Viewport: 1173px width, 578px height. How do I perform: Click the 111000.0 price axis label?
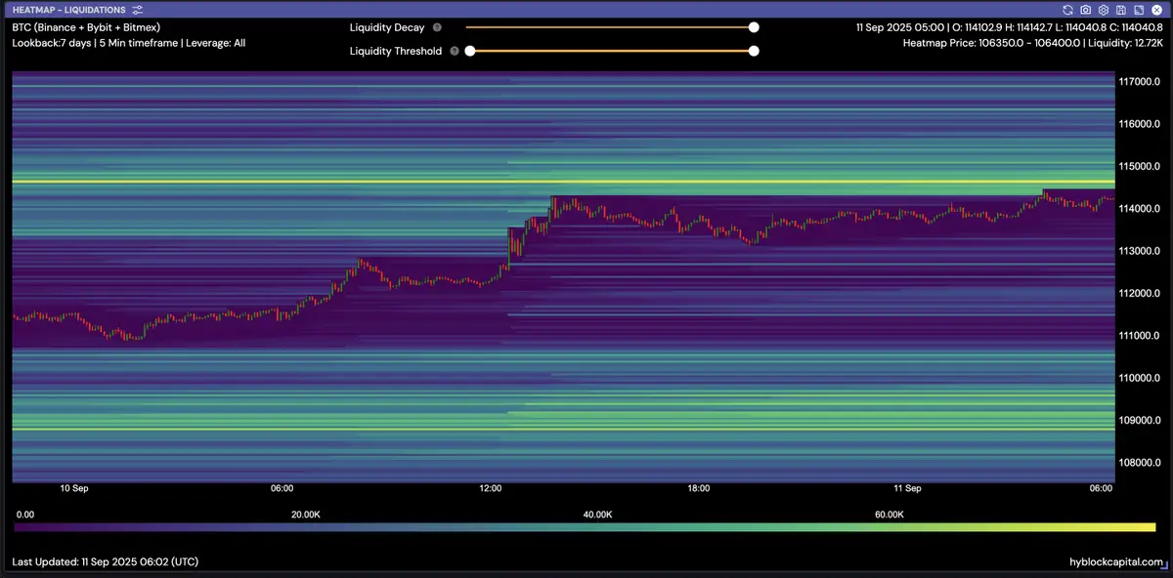[1138, 336]
